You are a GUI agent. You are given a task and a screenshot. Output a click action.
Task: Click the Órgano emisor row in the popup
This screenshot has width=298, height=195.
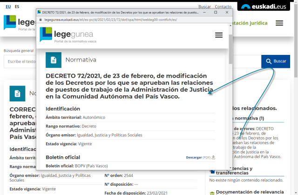[x=130, y=135]
